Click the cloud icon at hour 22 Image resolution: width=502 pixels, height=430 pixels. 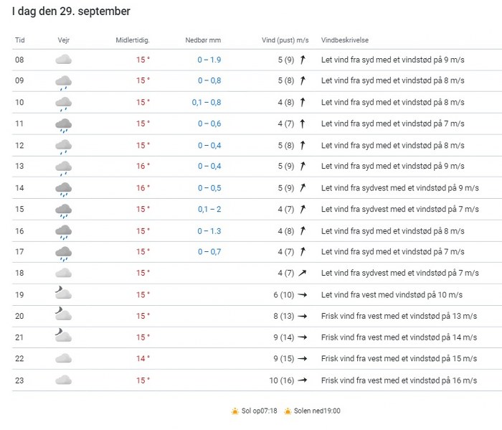[63, 358]
